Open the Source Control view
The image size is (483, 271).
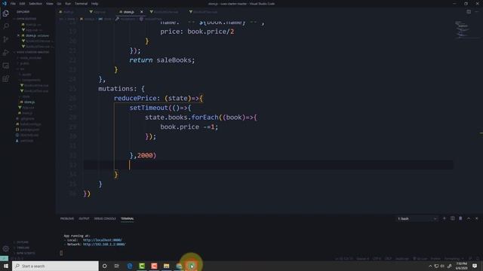tap(5, 39)
